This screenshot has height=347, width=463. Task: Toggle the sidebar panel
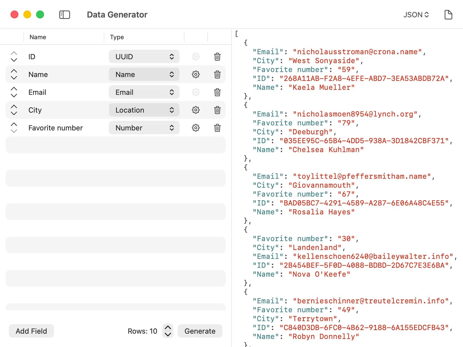[64, 15]
